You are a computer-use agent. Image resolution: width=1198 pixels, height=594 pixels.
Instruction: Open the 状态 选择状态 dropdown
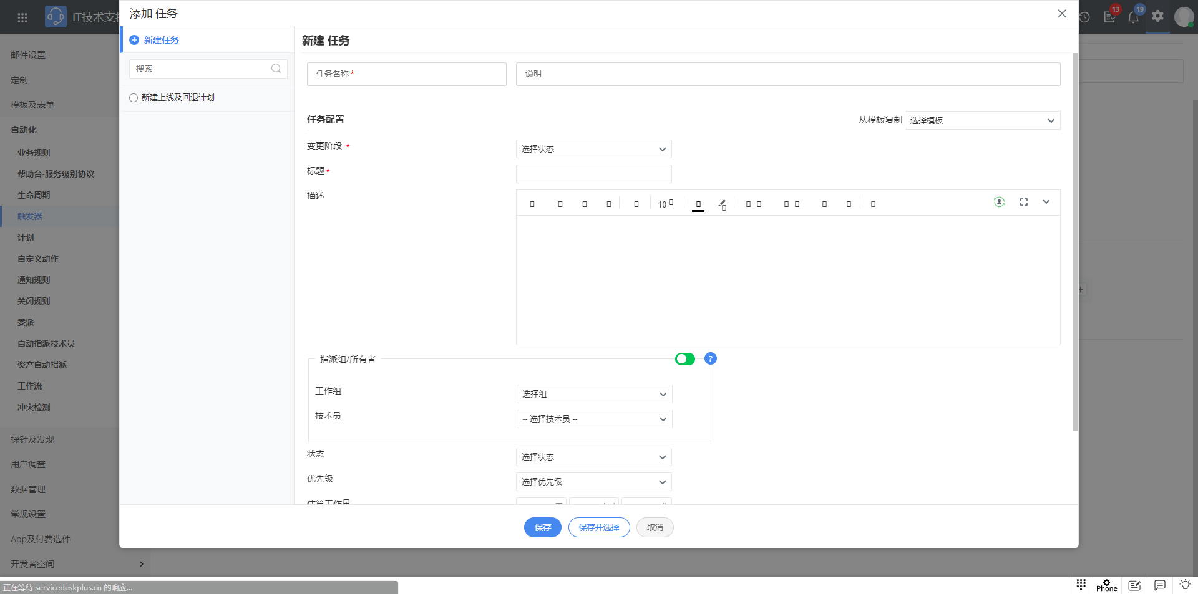point(593,457)
